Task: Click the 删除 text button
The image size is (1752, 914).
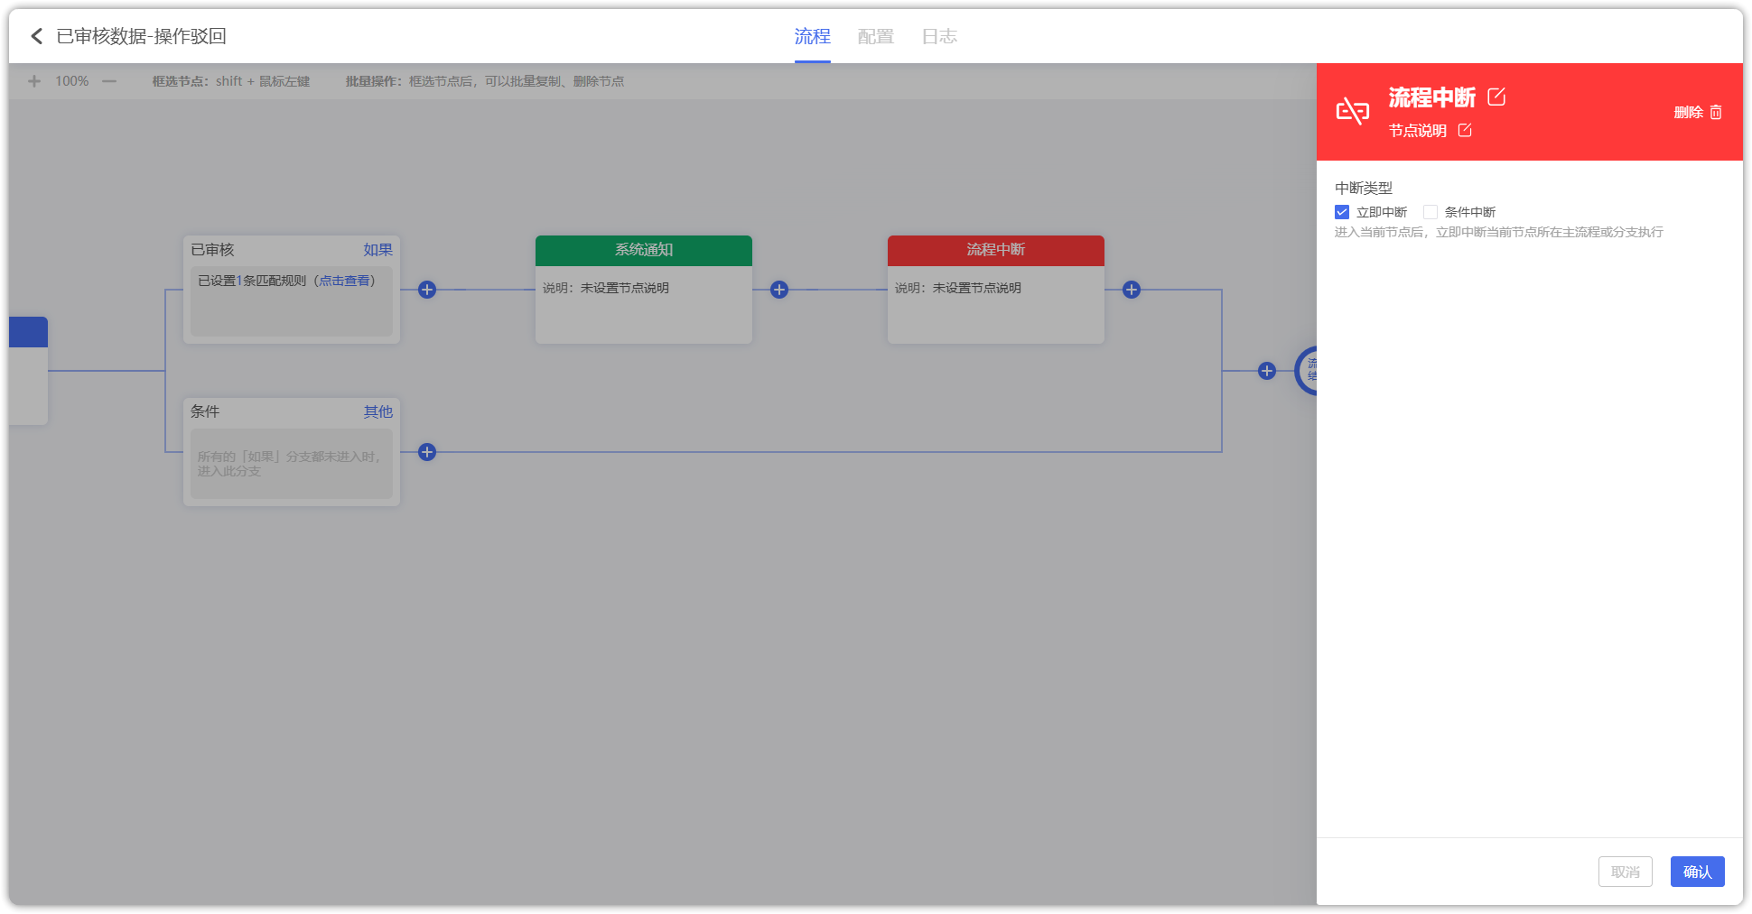Action: [1688, 112]
